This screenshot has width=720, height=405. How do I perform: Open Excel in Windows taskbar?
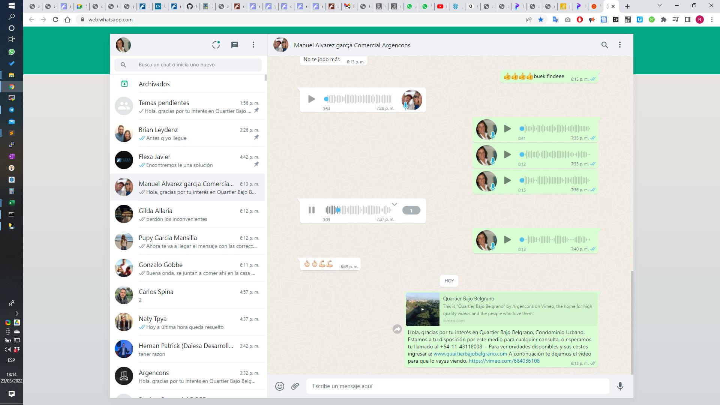click(x=12, y=203)
